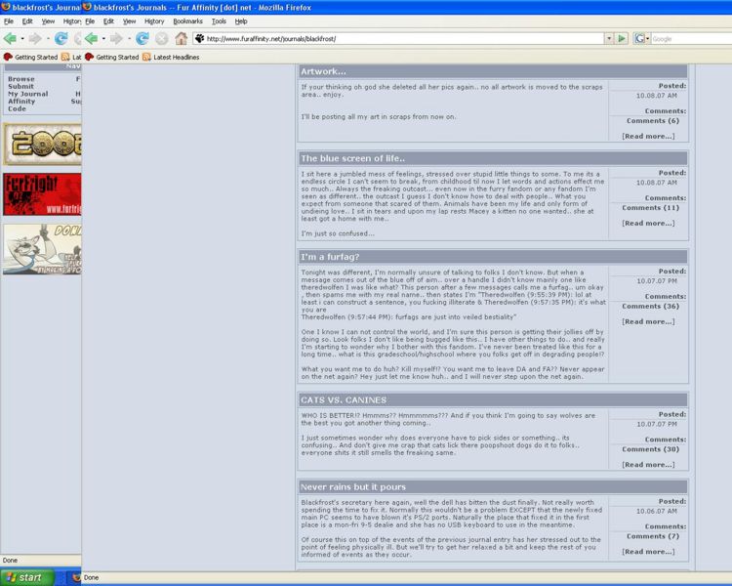Viewport: 732px width, 586px height.
Task: Open the Latest Headlines feed bookmark
Action: click(176, 58)
